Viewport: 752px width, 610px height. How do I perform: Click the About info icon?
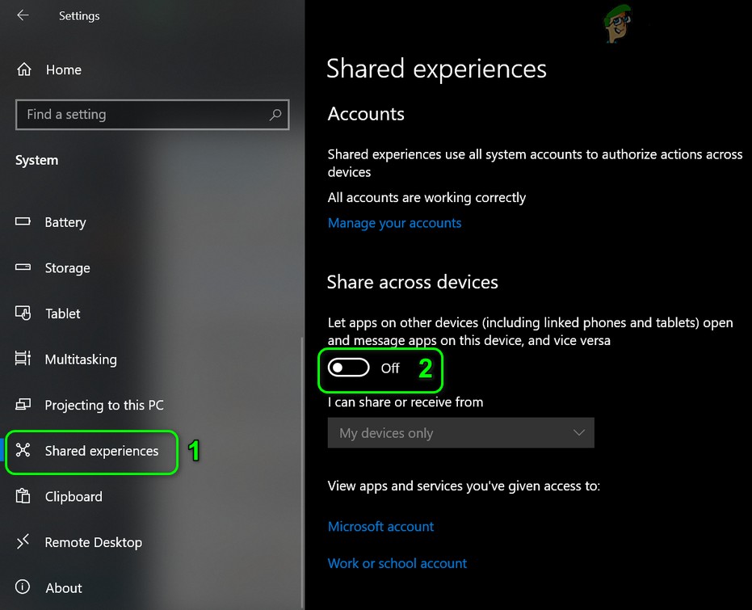tap(23, 587)
